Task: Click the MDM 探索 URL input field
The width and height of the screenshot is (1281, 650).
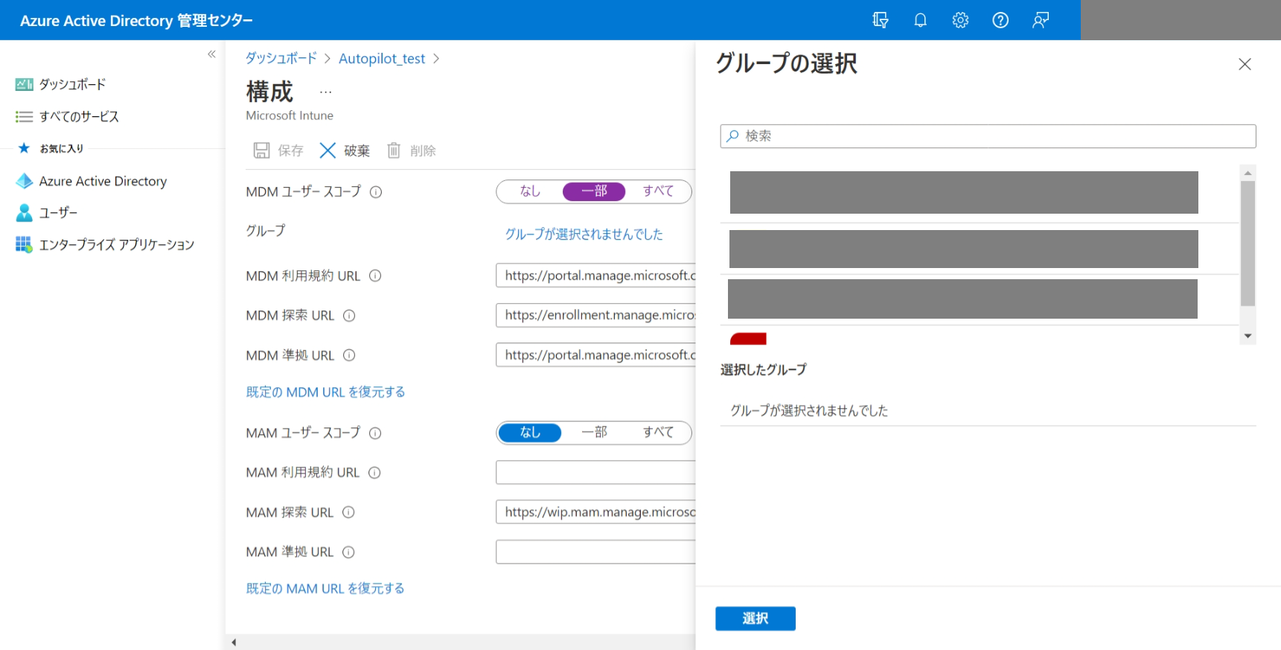Action: pos(595,315)
